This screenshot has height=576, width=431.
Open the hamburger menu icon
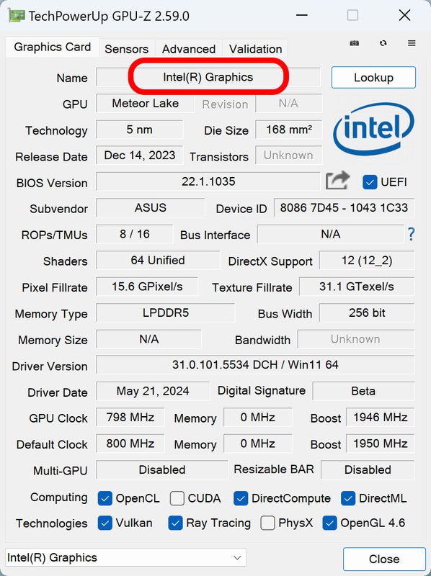click(412, 43)
